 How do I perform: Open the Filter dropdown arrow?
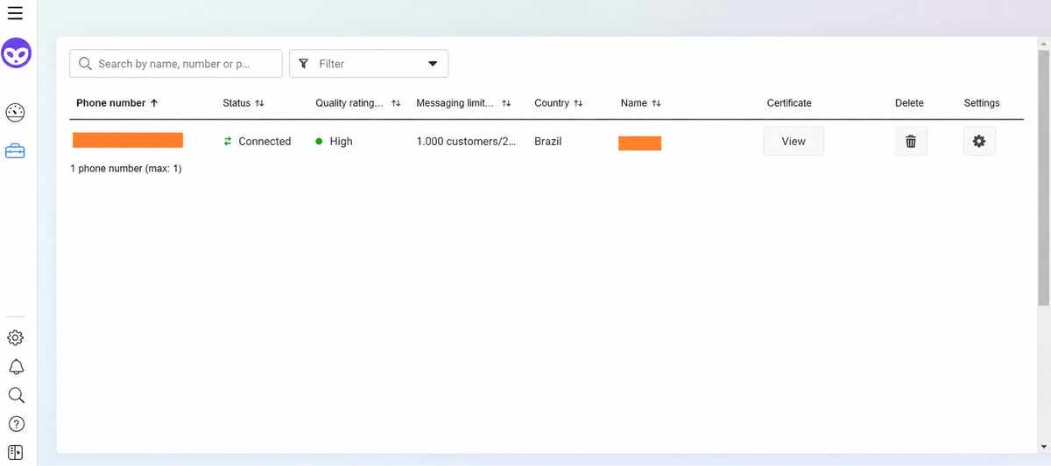point(433,64)
